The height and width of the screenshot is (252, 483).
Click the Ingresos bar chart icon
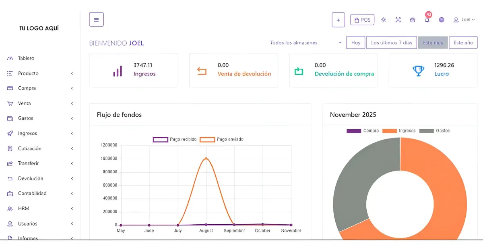click(x=118, y=71)
